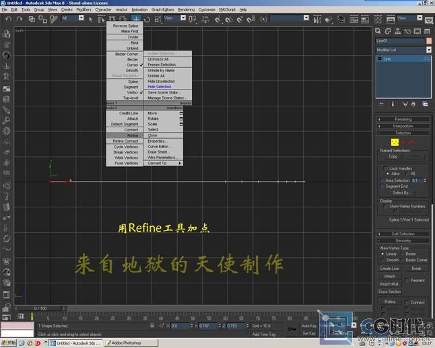Image resolution: width=435 pixels, height=348 pixels.
Task: Collapse the Geometry rollout
Action: tap(403, 241)
